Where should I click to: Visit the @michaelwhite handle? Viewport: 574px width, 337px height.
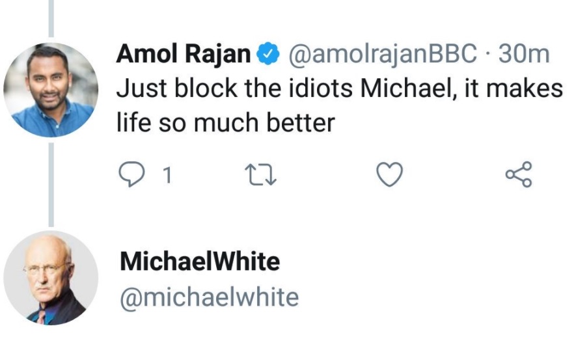pos(210,297)
